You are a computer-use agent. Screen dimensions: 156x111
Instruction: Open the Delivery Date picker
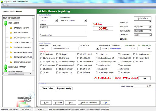point(150,31)
